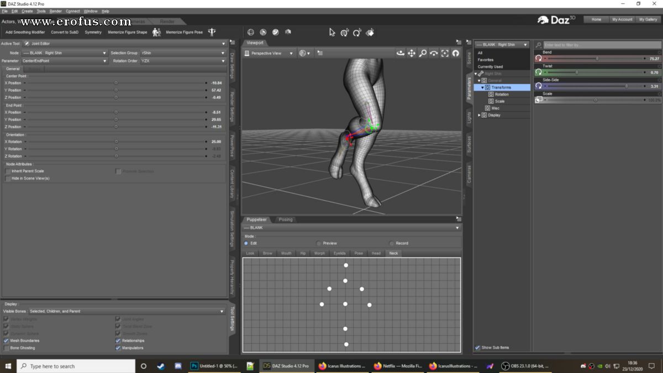Screen dimensions: 663x373
Task: Click the Memorize Figure Pose figure icon
Action: pos(212,32)
